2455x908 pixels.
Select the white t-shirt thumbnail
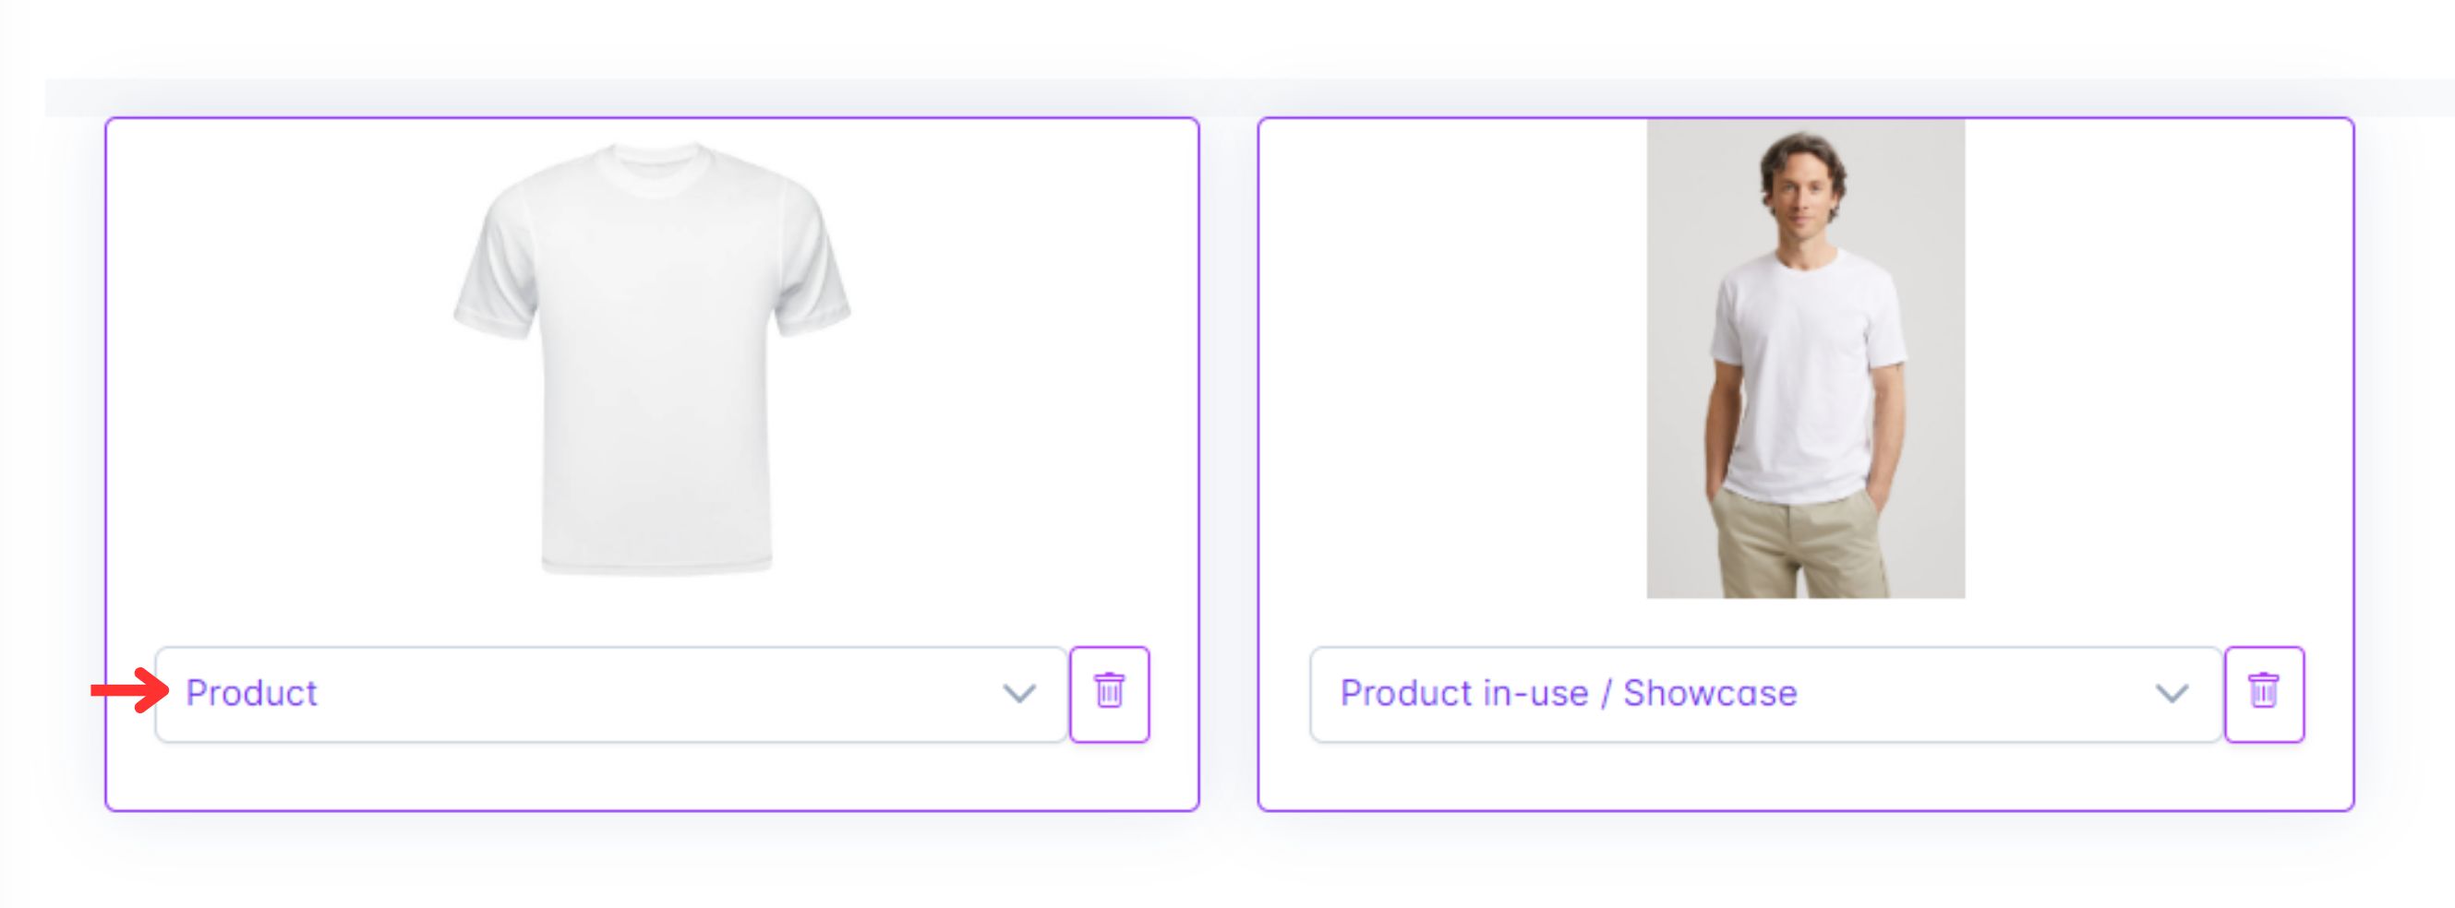pos(653,358)
